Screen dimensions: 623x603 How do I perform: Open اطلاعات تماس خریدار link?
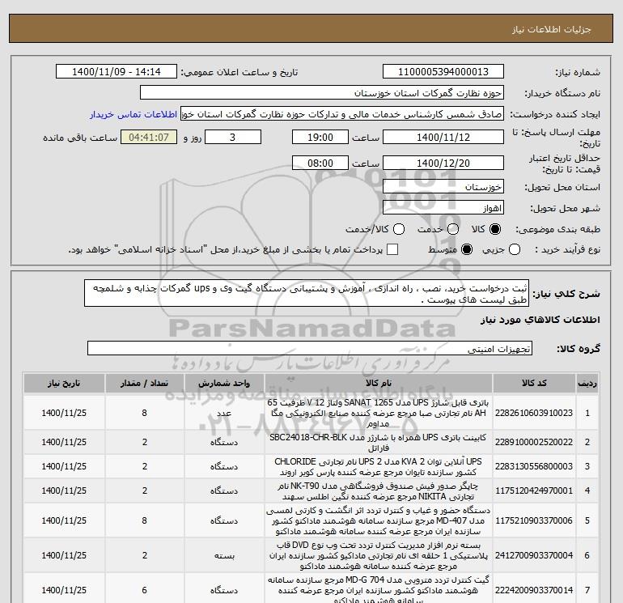(133, 114)
